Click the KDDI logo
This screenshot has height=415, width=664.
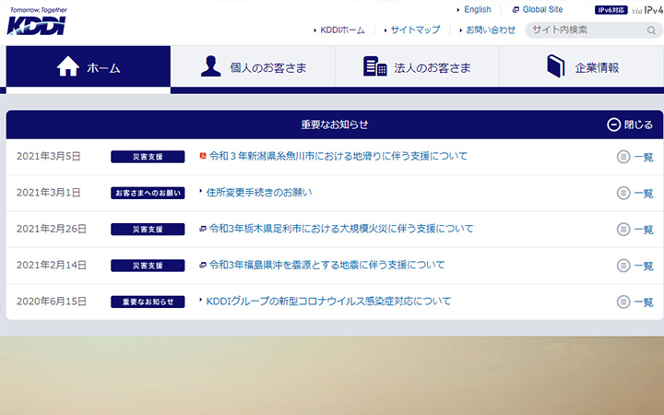36,20
